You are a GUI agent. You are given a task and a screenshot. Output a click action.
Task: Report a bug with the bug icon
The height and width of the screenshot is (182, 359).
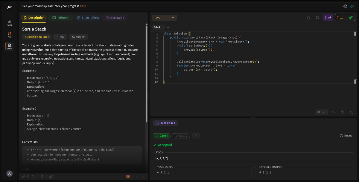click(42, 176)
